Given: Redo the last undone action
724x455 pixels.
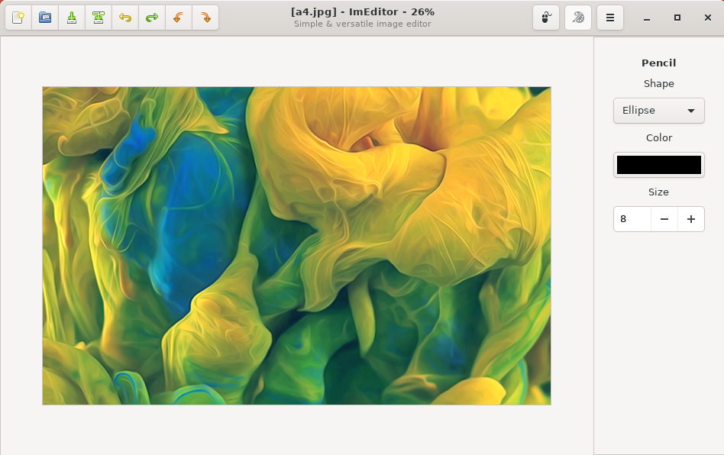Looking at the screenshot, I should [x=152, y=18].
